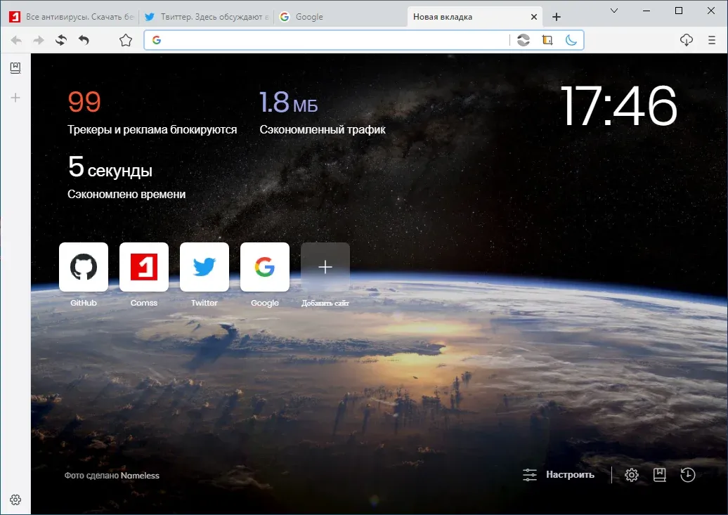The height and width of the screenshot is (515, 728).
Task: Open the main hamburger menu
Action: coord(712,41)
